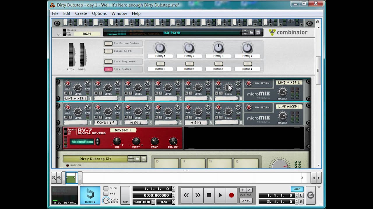This screenshot has width=373, height=209.
Task: Click the Q REC button
Action: tap(246, 200)
